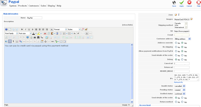This screenshot has width=201, height=107.
Task: Open Find with the binoculars icon
Action: tap(38, 37)
